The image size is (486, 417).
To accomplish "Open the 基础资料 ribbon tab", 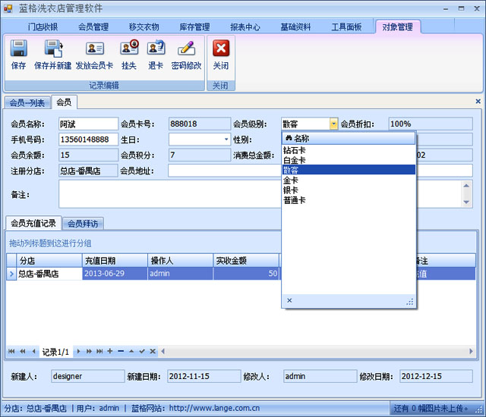I will click(x=295, y=27).
